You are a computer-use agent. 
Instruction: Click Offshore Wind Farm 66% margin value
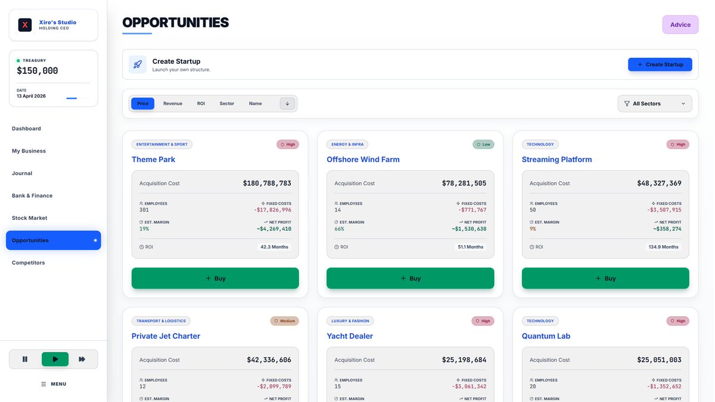click(339, 229)
